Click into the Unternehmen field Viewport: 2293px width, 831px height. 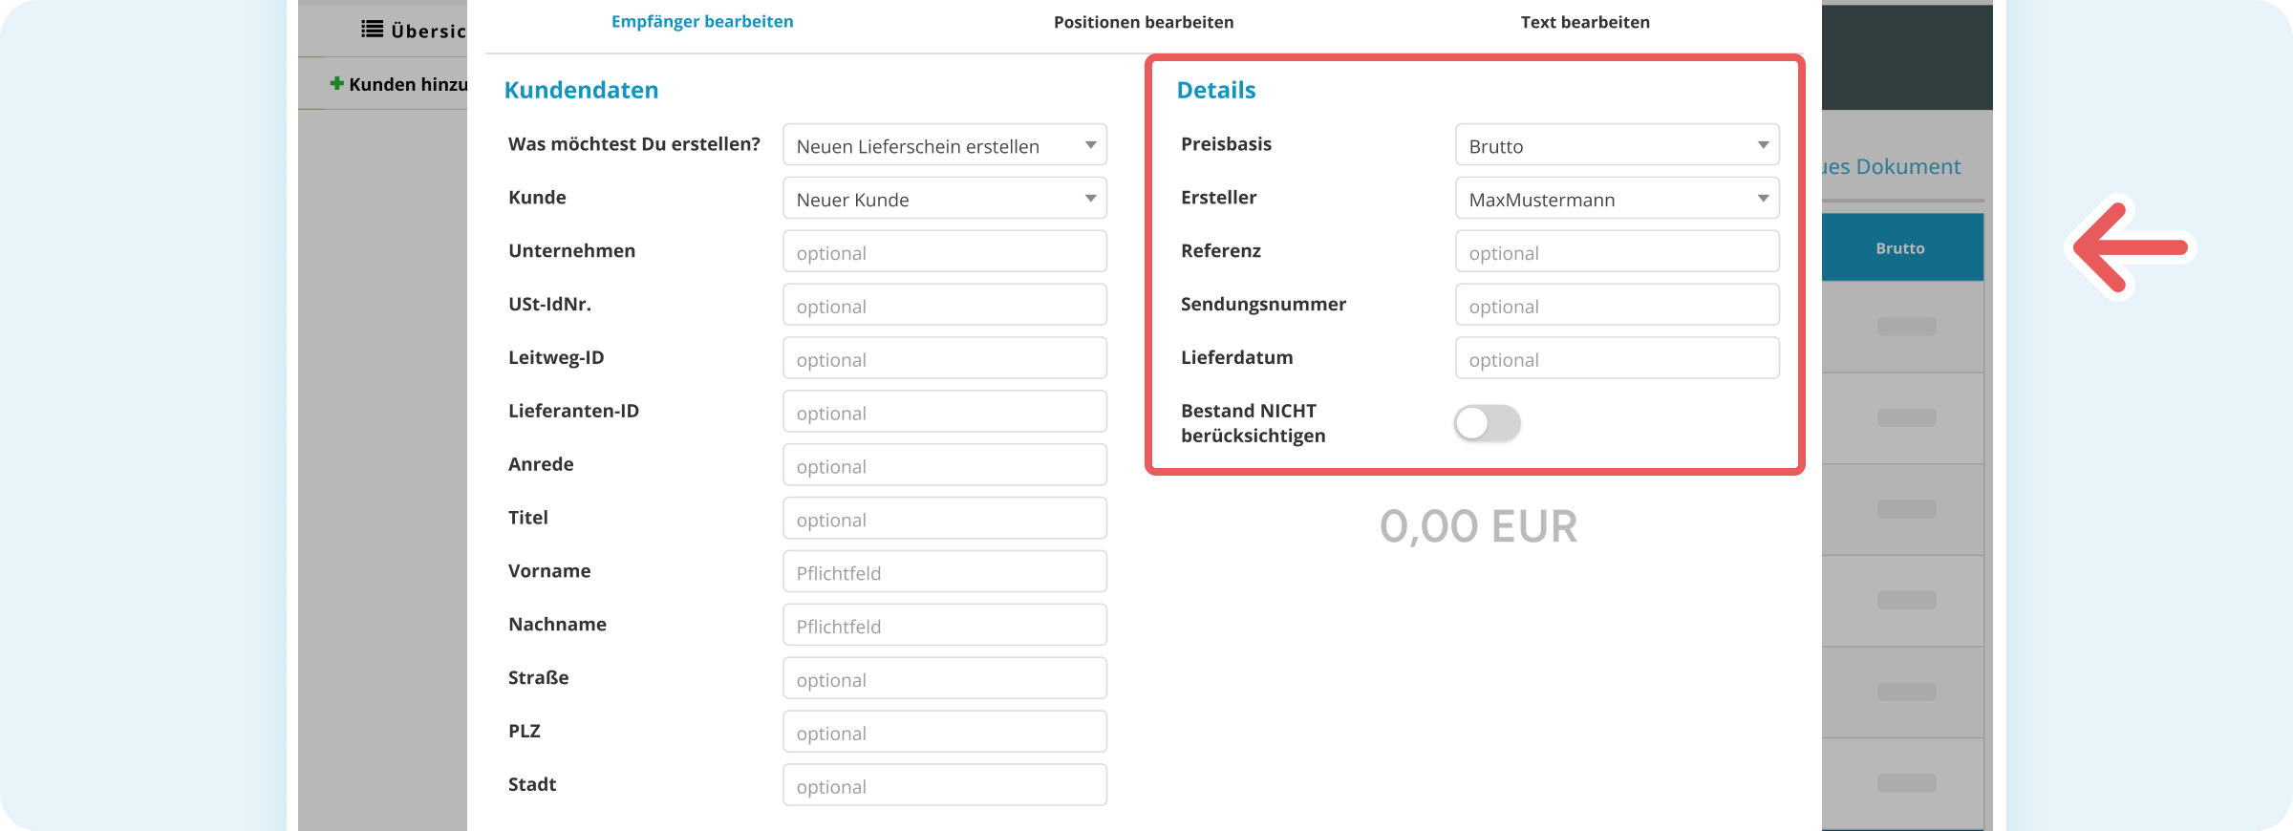pyautogui.click(x=945, y=252)
